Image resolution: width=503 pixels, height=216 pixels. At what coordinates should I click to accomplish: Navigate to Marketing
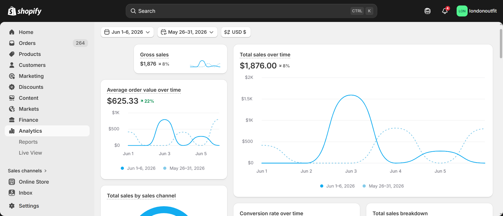point(47,76)
